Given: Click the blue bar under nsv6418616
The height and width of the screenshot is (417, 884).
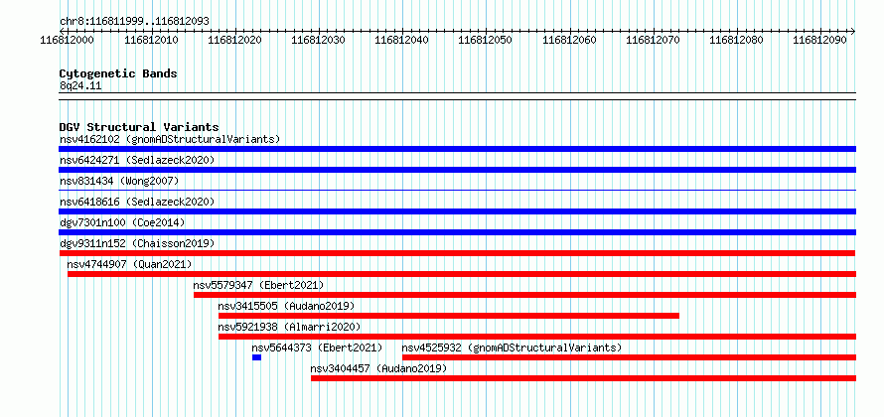Looking at the screenshot, I should click(x=457, y=211).
